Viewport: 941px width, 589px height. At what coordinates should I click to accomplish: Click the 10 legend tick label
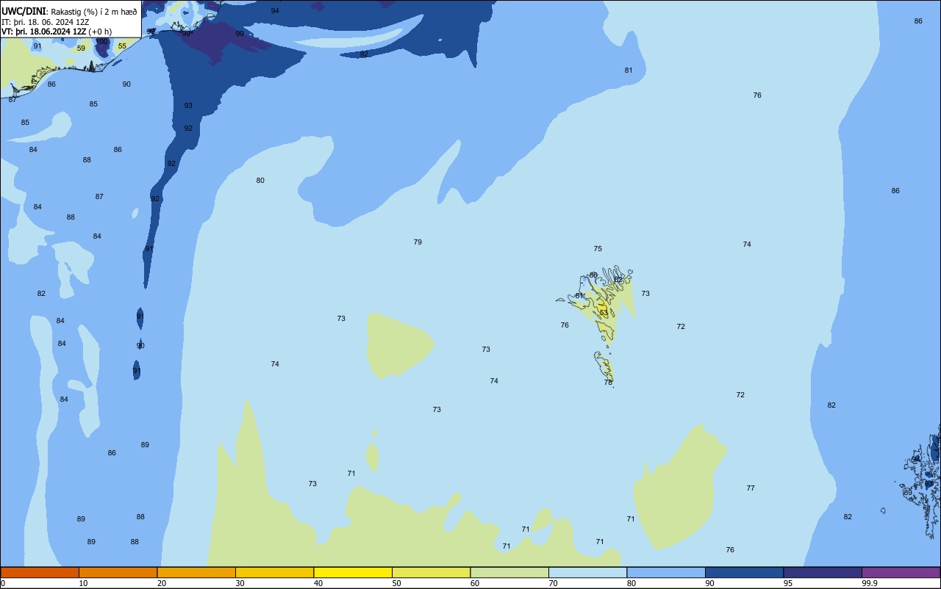[x=83, y=583]
